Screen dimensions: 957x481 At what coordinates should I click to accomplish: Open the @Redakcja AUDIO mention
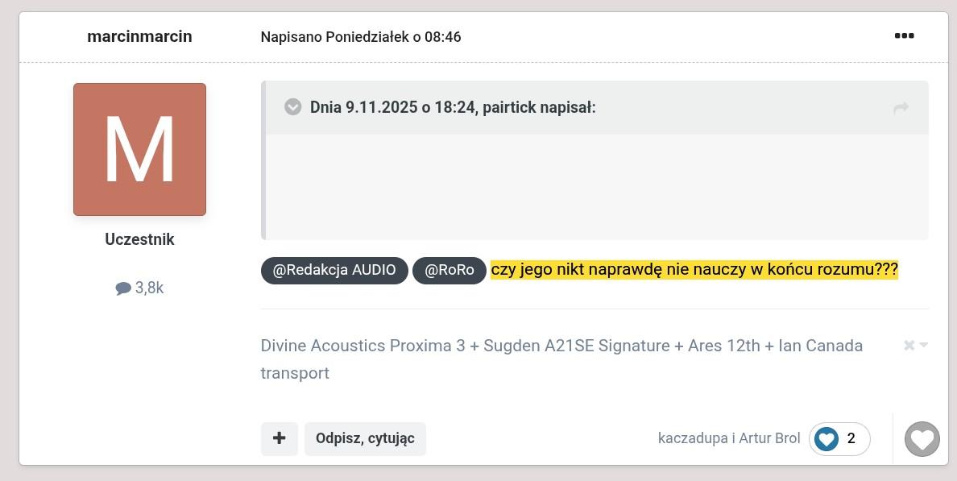tap(334, 271)
